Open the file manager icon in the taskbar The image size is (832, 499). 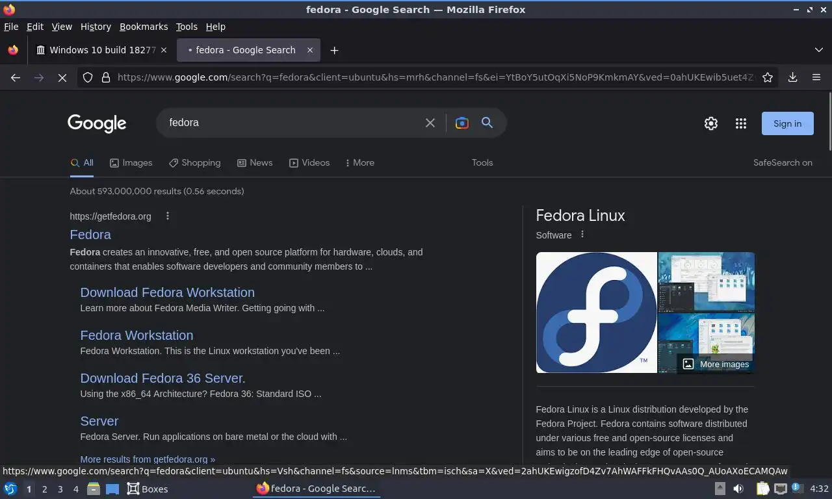coord(94,489)
